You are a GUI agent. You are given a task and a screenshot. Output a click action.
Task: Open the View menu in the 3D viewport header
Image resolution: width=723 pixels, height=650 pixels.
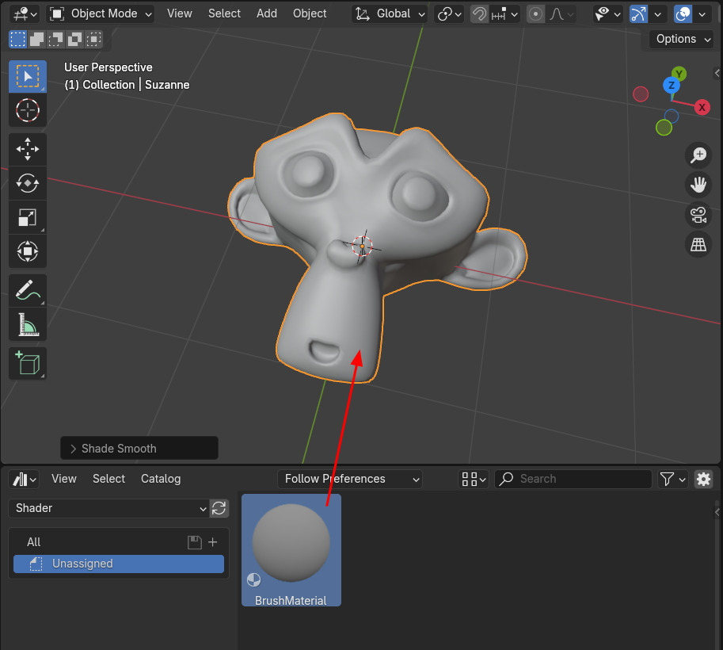[x=180, y=13]
